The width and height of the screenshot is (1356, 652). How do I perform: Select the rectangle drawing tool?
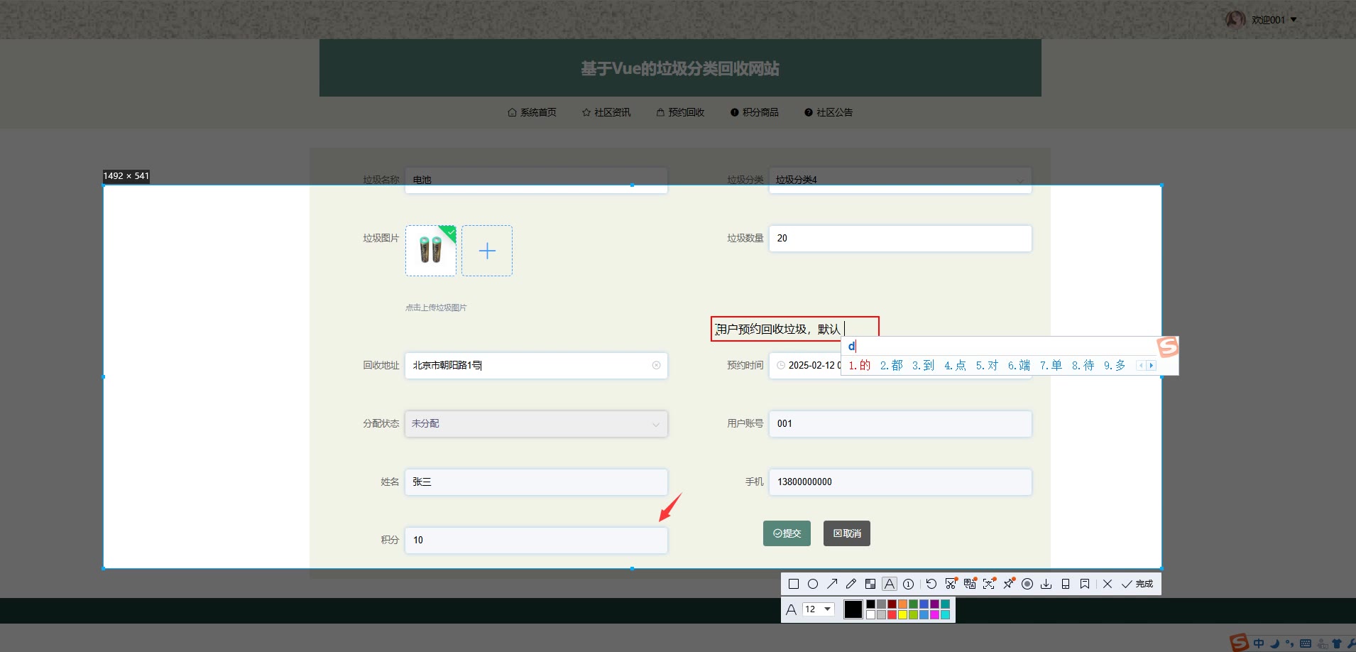pyautogui.click(x=794, y=584)
